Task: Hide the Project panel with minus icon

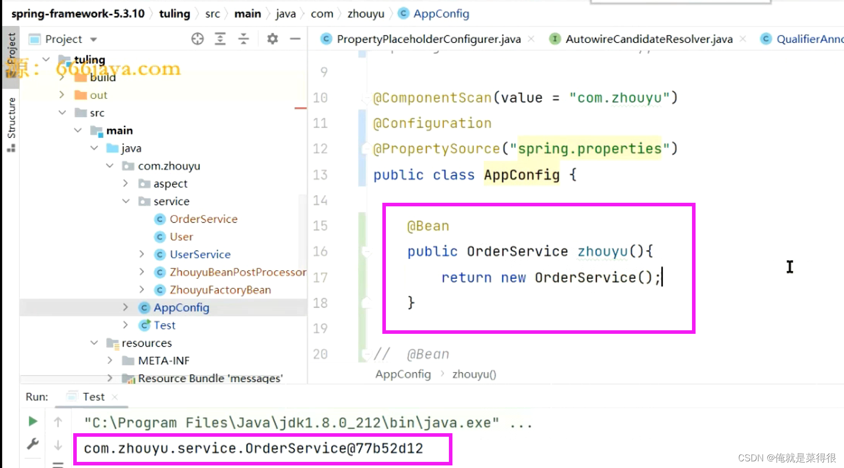Action: click(295, 39)
